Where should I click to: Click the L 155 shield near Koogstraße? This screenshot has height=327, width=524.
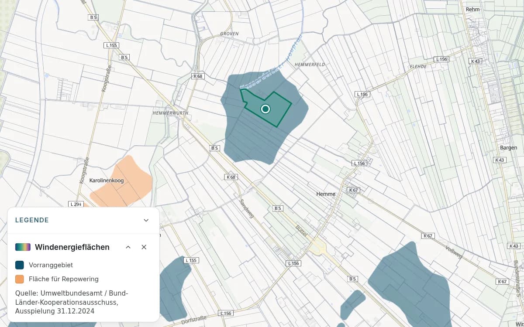pyautogui.click(x=111, y=45)
